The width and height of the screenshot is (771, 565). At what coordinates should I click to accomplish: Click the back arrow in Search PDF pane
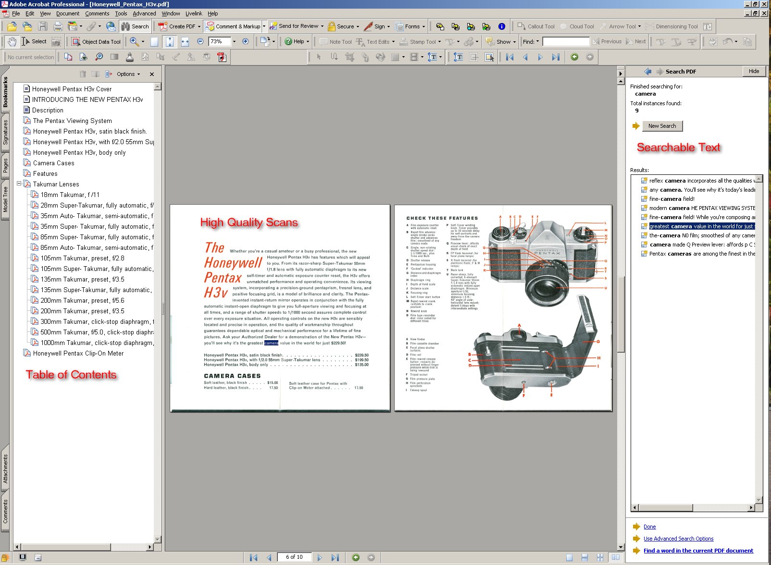click(648, 72)
